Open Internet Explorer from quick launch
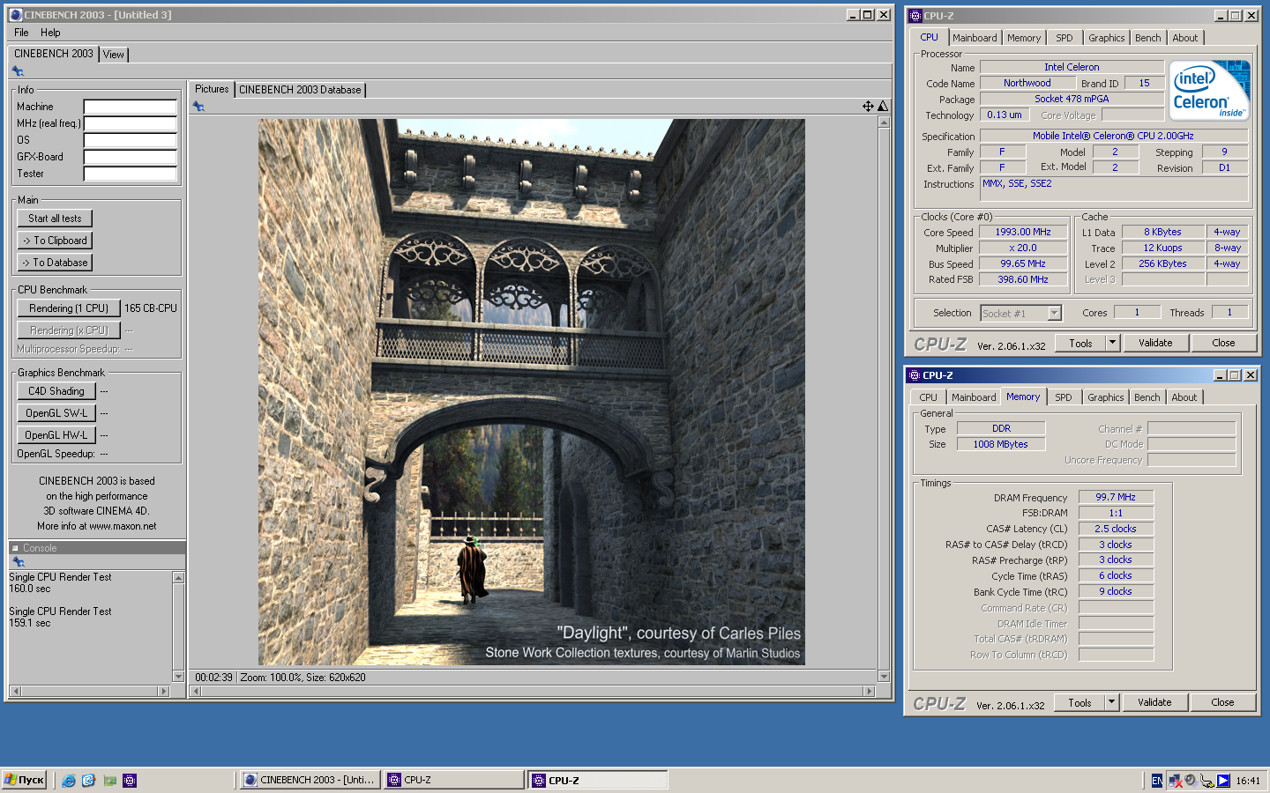The height and width of the screenshot is (793, 1270). 69,781
